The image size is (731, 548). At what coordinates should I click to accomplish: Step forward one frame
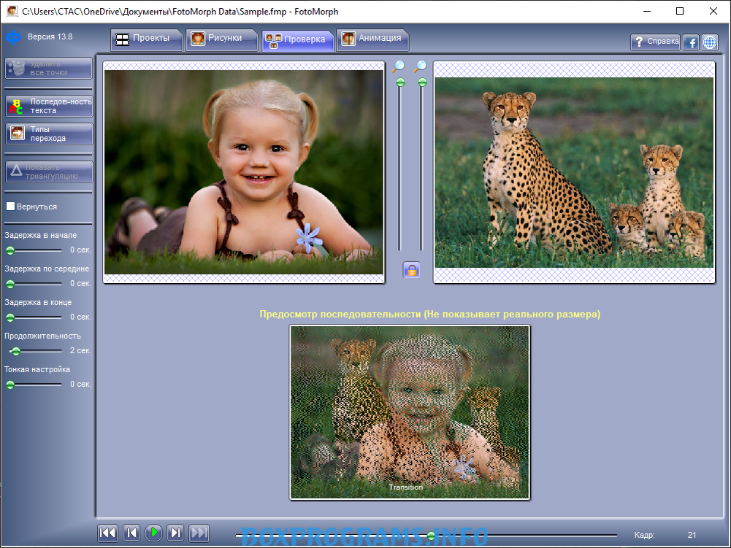(x=176, y=533)
